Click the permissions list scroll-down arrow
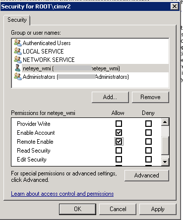Viewport: 183px width, 220px height. [165, 162]
